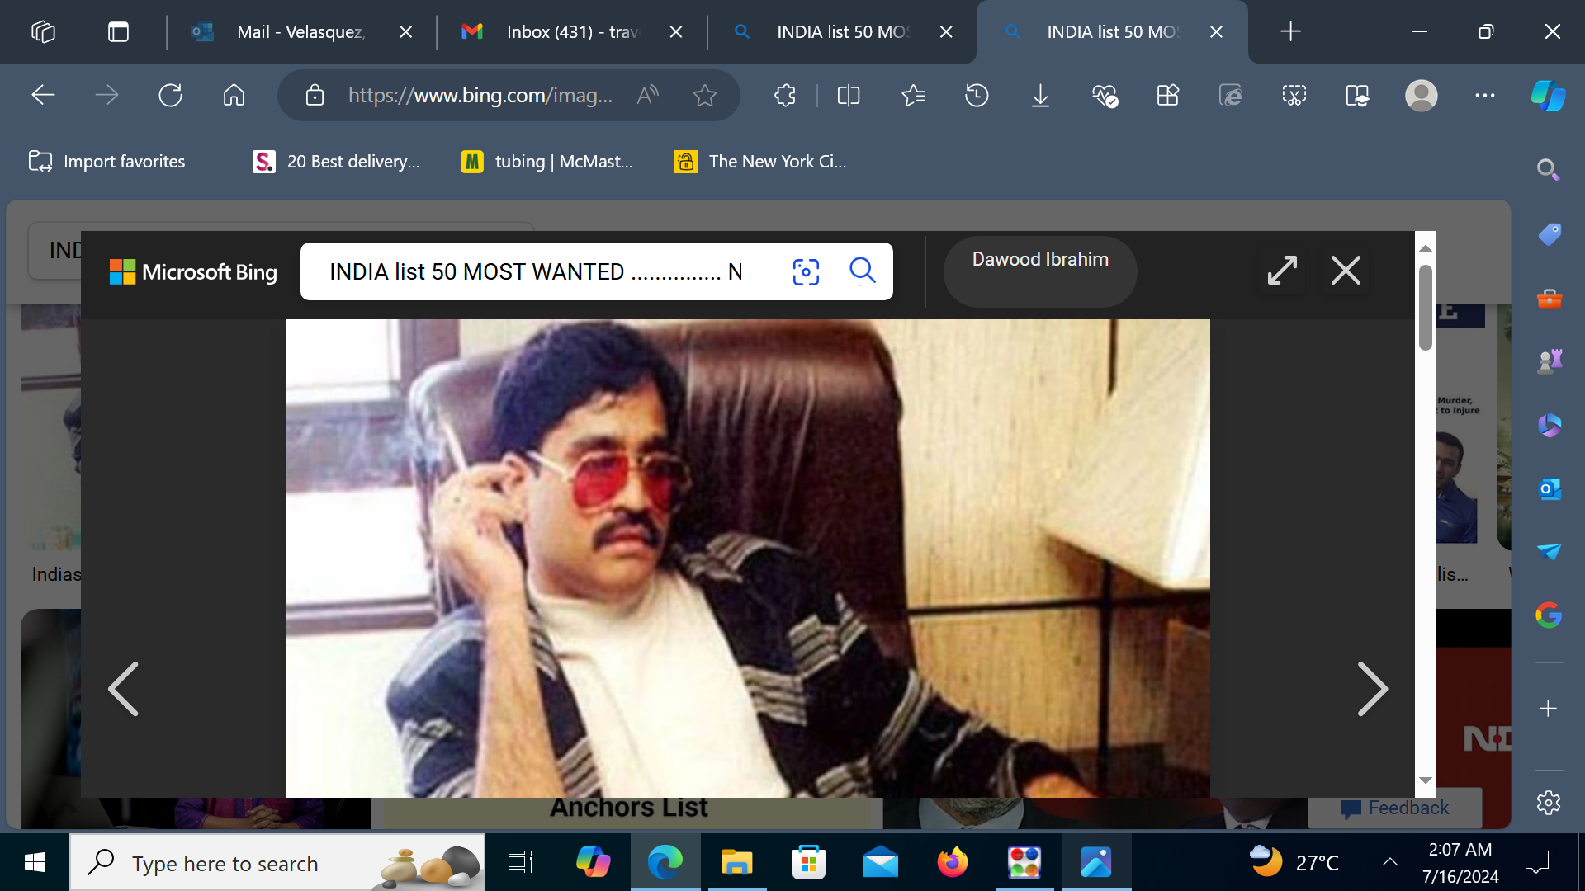
Task: Toggle Split screen view
Action: tap(849, 96)
